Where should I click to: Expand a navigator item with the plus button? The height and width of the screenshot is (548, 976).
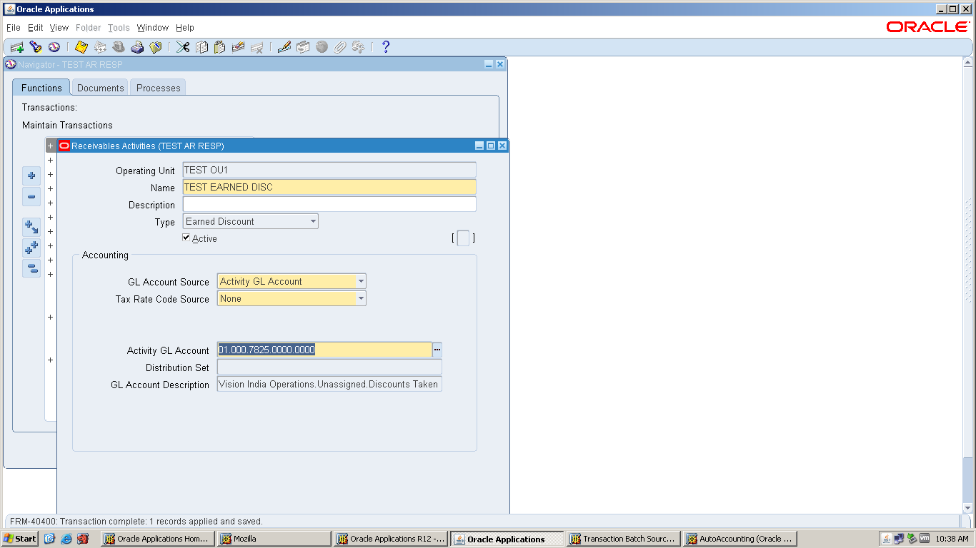(x=31, y=176)
